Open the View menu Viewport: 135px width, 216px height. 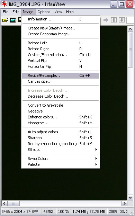[x=58, y=12]
